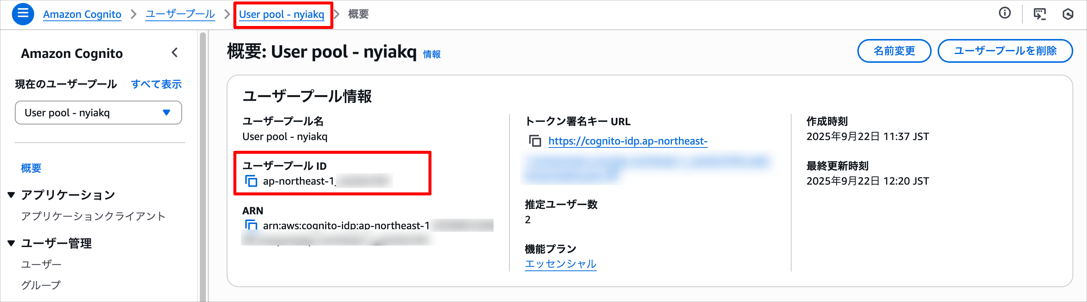Copy the token signing key URL
This screenshot has height=302, width=1087.
click(535, 141)
